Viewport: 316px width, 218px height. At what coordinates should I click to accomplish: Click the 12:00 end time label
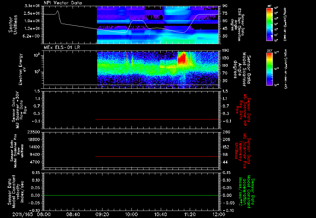pyautogui.click(x=218, y=214)
